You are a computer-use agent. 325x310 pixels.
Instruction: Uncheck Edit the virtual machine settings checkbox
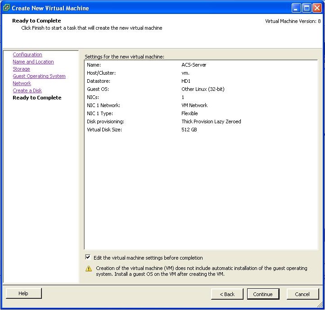(88, 258)
